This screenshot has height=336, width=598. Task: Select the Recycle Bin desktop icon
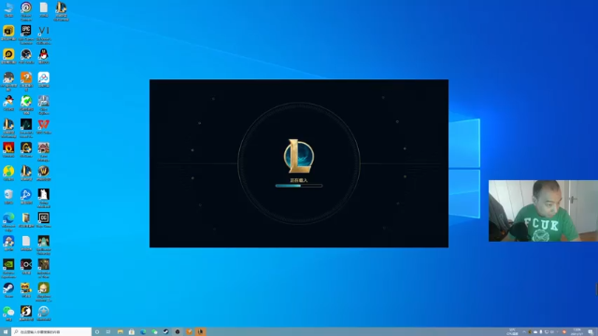(8, 195)
